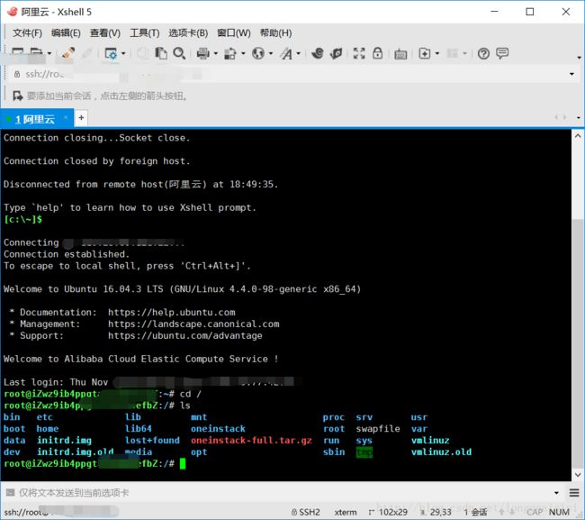Open toolbar overflow options arrow
This screenshot has height=520, width=585.
(x=579, y=58)
